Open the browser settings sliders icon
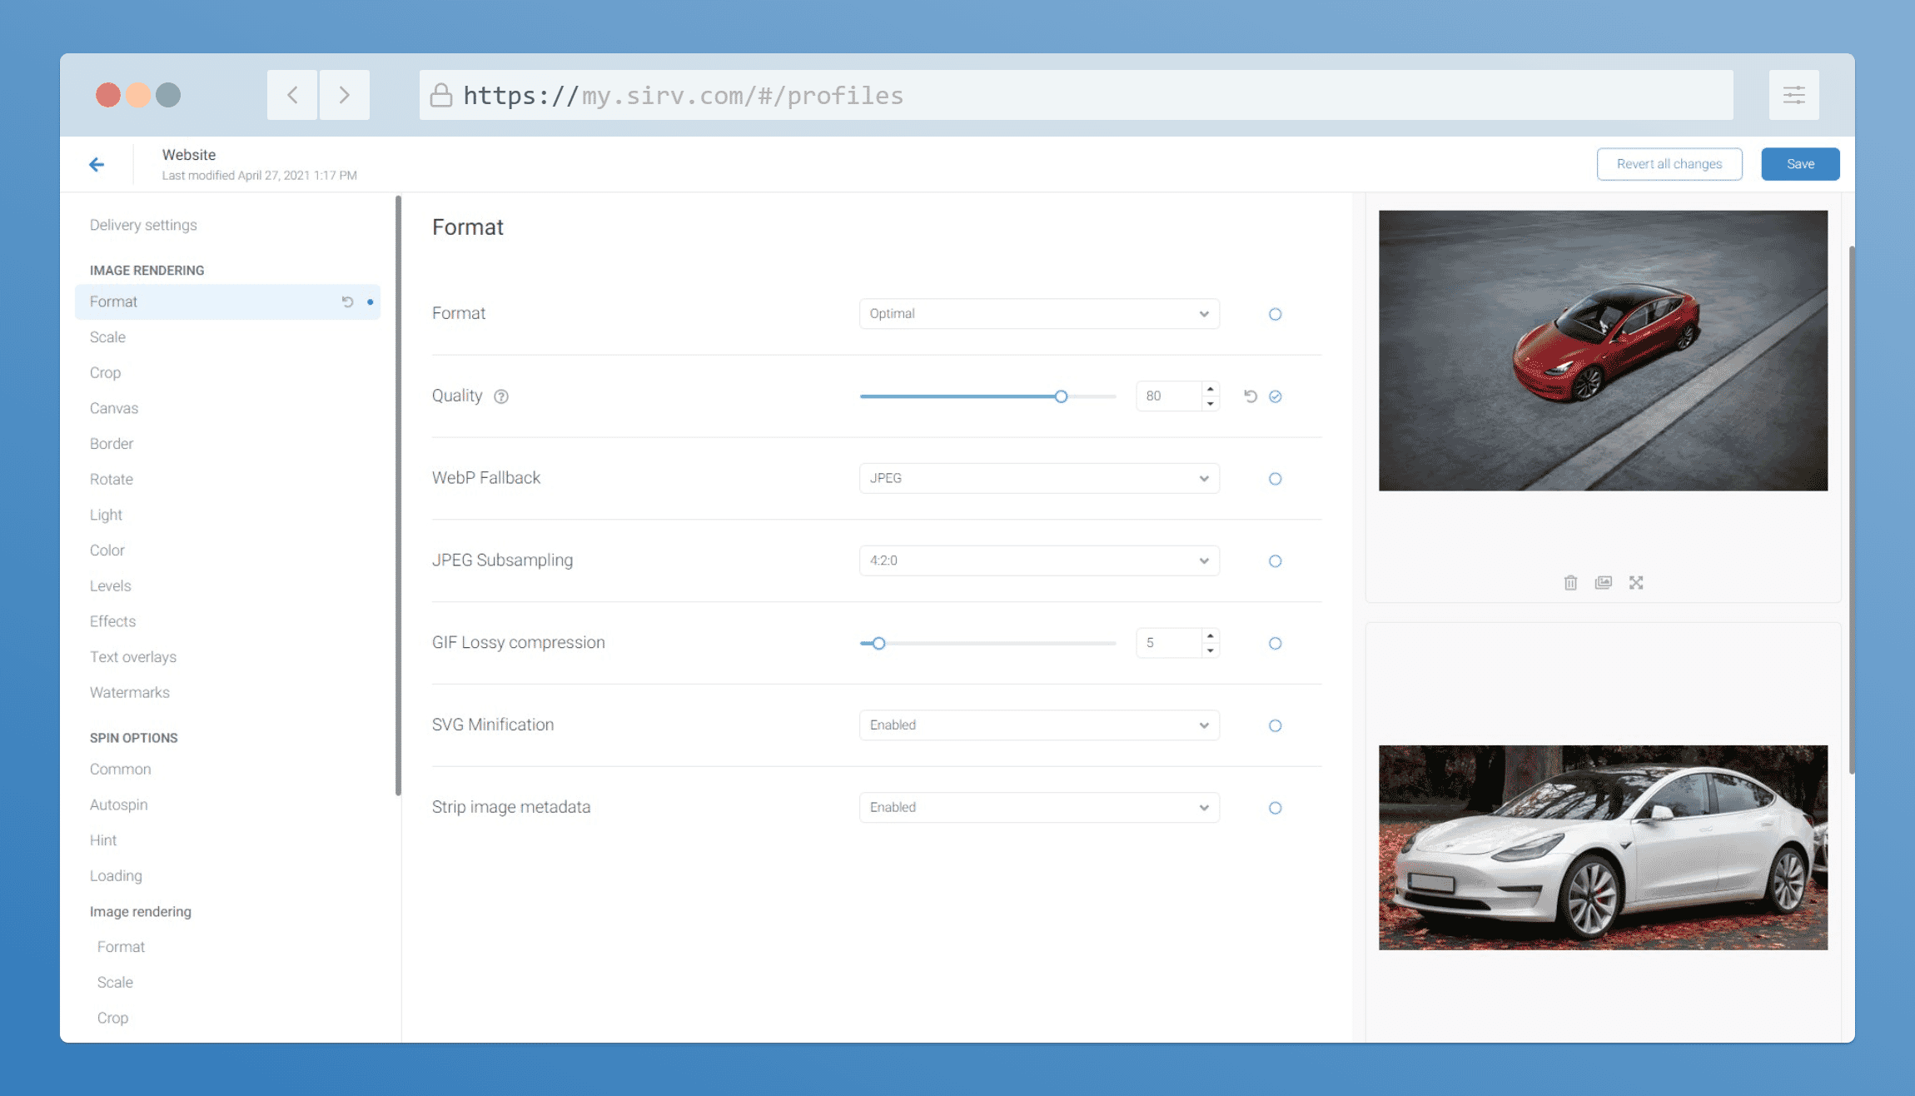Screen dimensions: 1915x1096 pos(1793,95)
